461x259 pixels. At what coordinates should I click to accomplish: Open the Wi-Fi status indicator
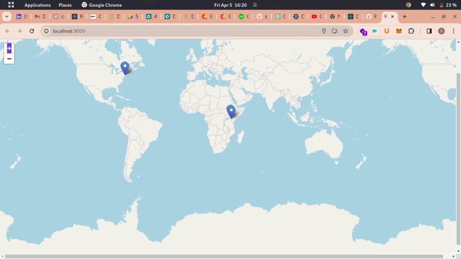(x=423, y=5)
